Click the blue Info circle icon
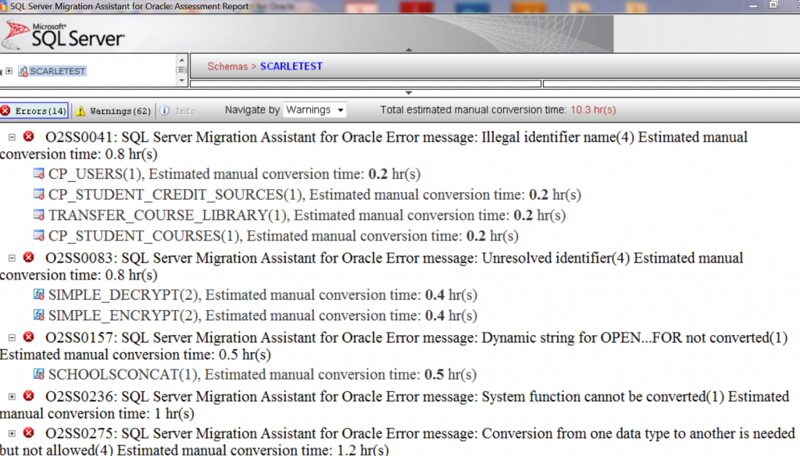The image size is (800, 456). coord(164,111)
